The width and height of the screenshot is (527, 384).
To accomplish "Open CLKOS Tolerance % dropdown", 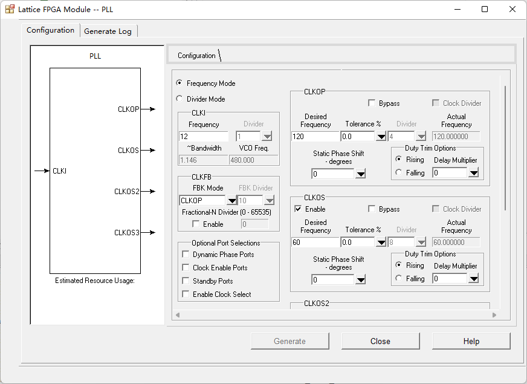I will tap(381, 242).
